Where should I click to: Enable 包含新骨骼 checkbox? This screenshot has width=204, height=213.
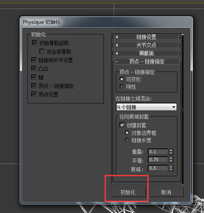tap(42, 51)
